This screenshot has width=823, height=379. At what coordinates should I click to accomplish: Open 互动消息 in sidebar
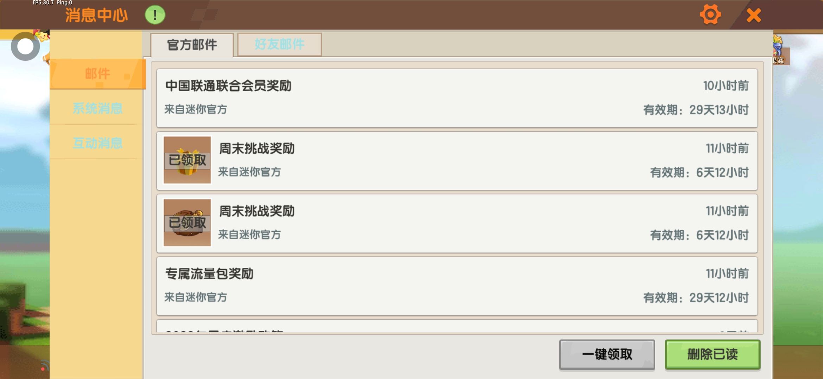(97, 143)
